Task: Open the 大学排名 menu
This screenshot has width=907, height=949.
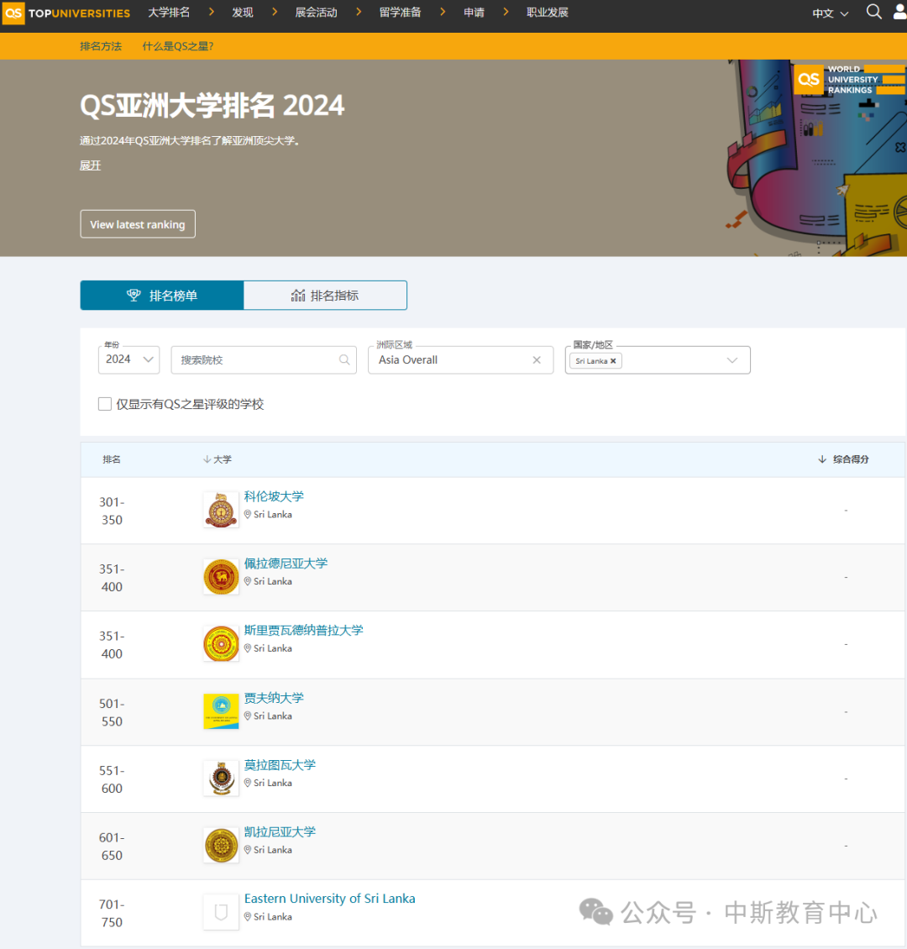Action: click(x=169, y=13)
